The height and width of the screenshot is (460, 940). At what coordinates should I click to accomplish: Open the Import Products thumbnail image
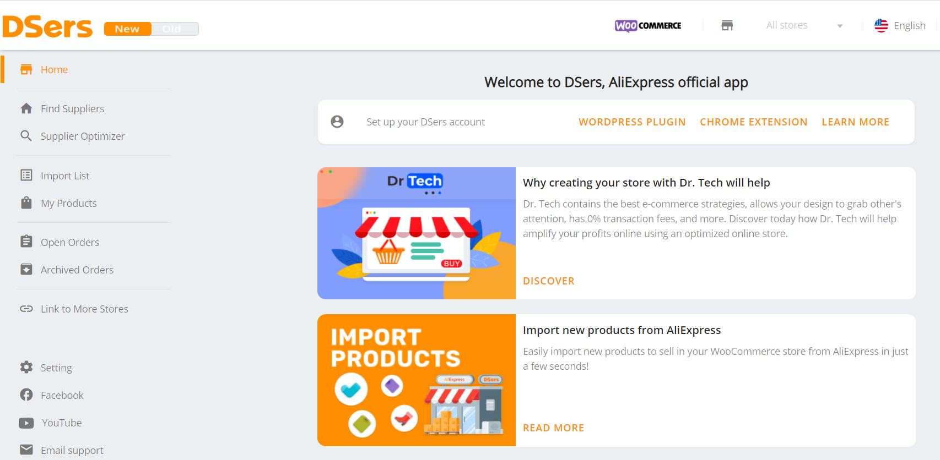417,380
